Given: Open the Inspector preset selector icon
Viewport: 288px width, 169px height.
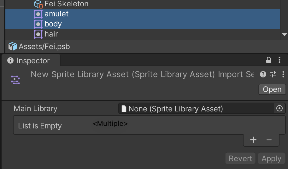Looking at the screenshot, I should tap(273, 74).
